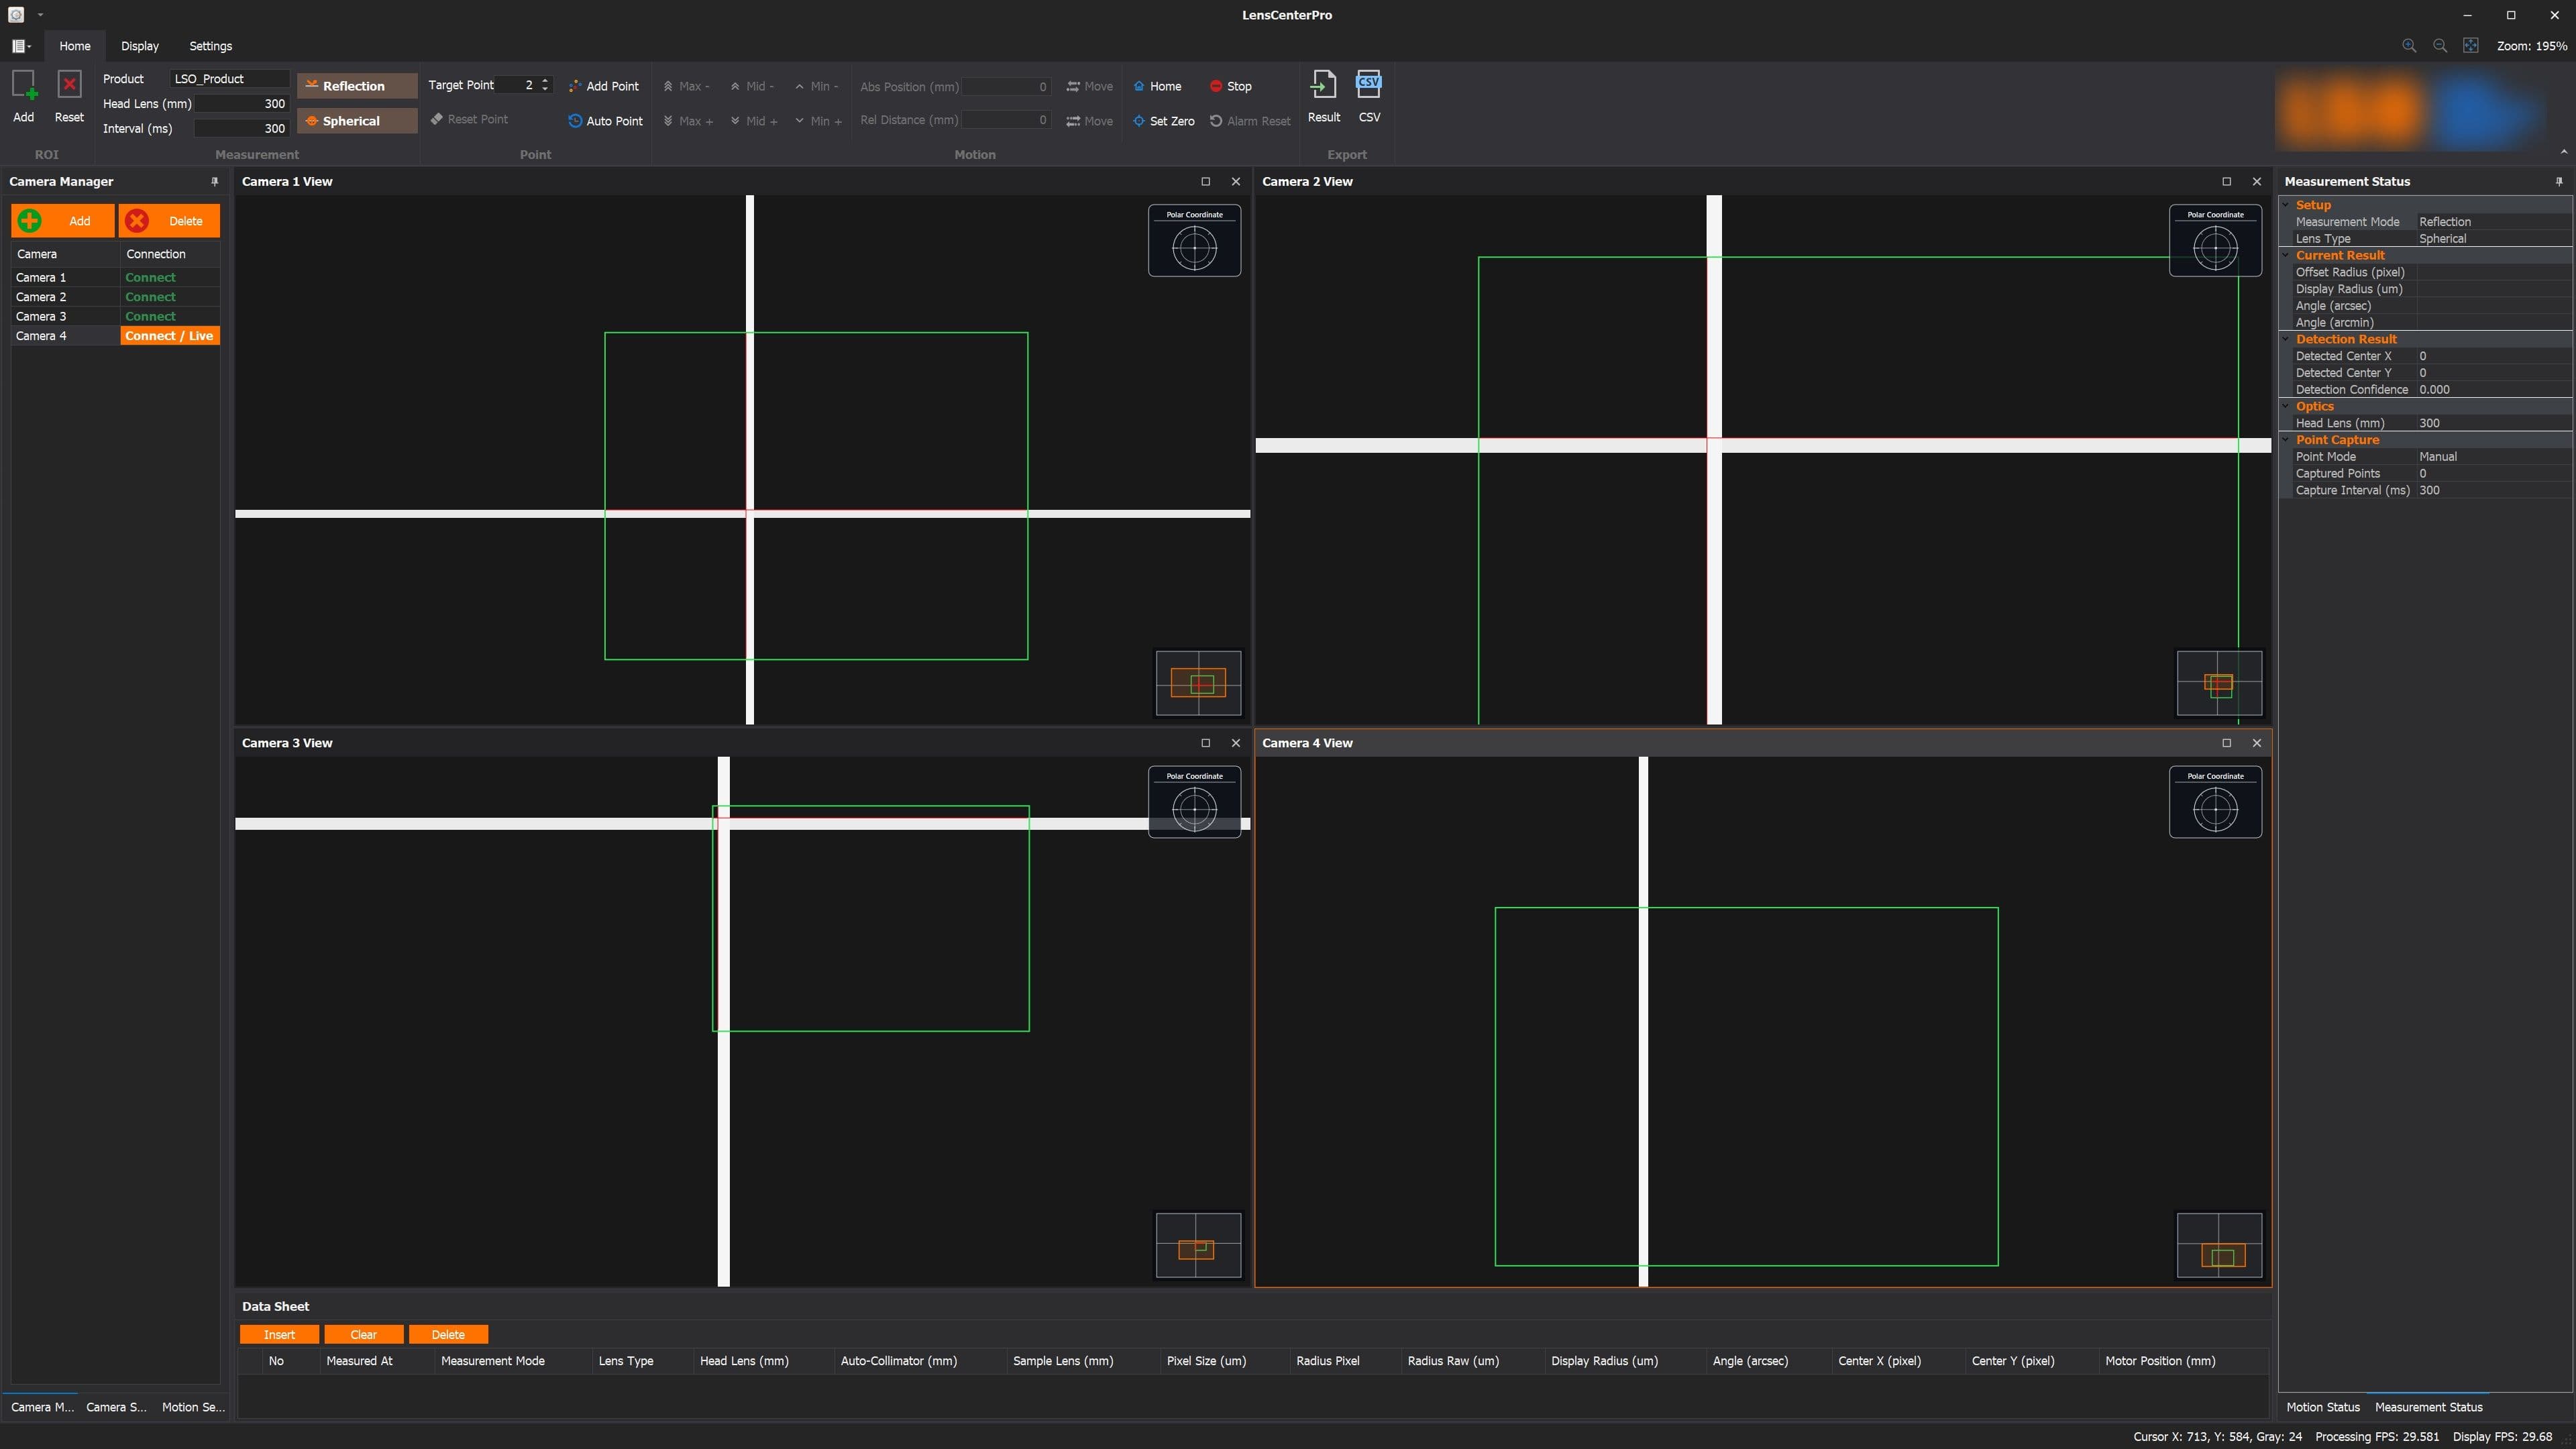Click the Interval (ms) input field
2576x1449 pixels.
point(241,129)
